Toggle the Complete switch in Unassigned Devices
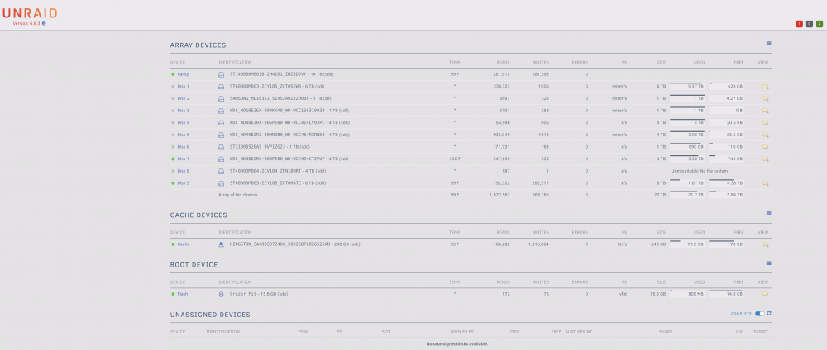 click(759, 314)
